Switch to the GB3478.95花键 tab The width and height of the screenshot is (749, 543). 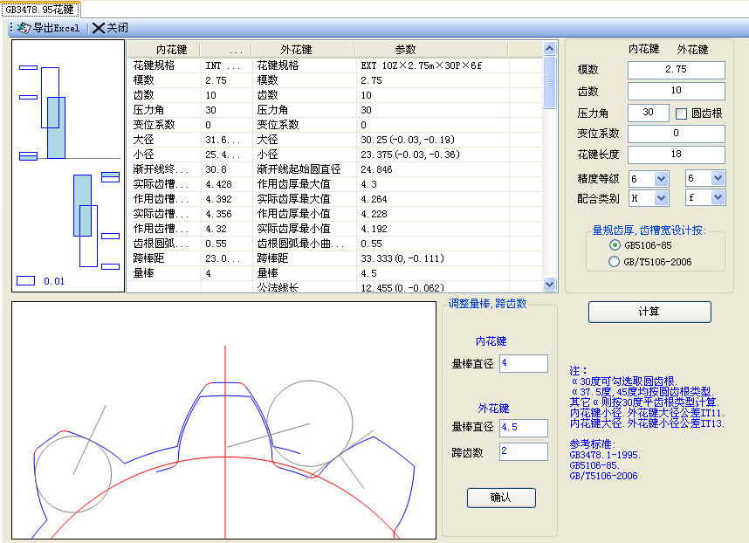(x=40, y=9)
